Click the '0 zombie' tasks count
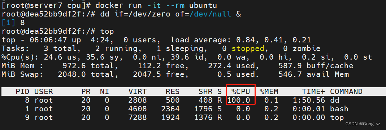 (x=302, y=48)
